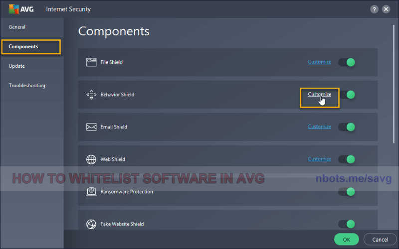Select the Components sidebar tab
The height and width of the screenshot is (249, 399).
[x=31, y=47]
